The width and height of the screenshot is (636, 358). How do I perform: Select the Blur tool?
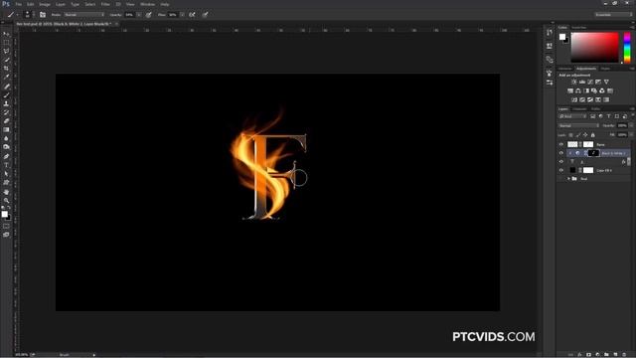(x=6, y=138)
